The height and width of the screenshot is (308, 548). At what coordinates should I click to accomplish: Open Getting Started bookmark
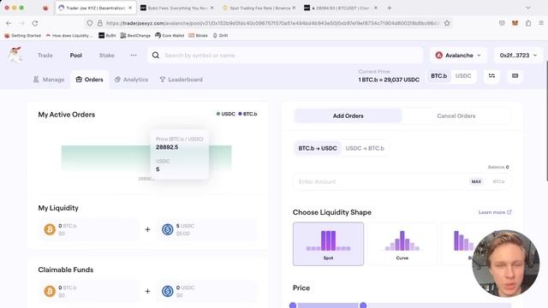pos(23,35)
